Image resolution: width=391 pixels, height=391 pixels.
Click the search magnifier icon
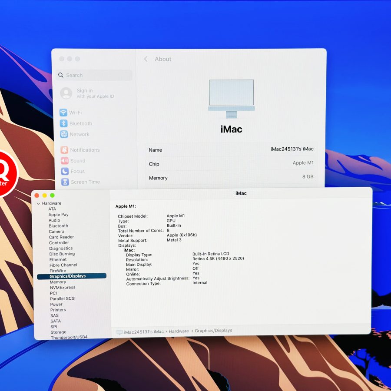tap(60, 75)
